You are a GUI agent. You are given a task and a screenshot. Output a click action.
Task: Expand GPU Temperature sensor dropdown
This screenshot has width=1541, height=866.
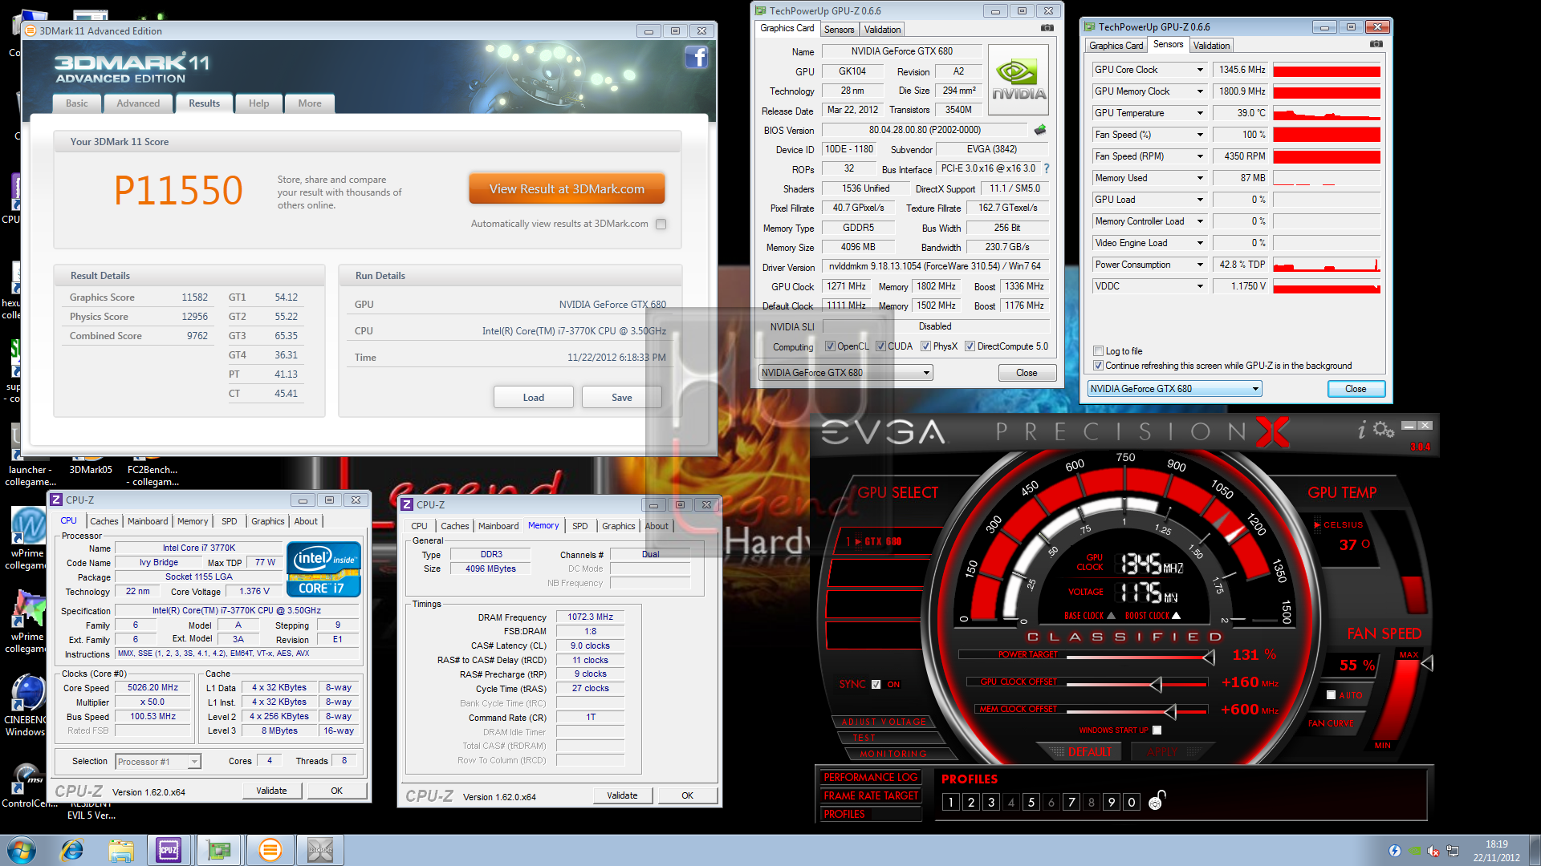pos(1200,113)
